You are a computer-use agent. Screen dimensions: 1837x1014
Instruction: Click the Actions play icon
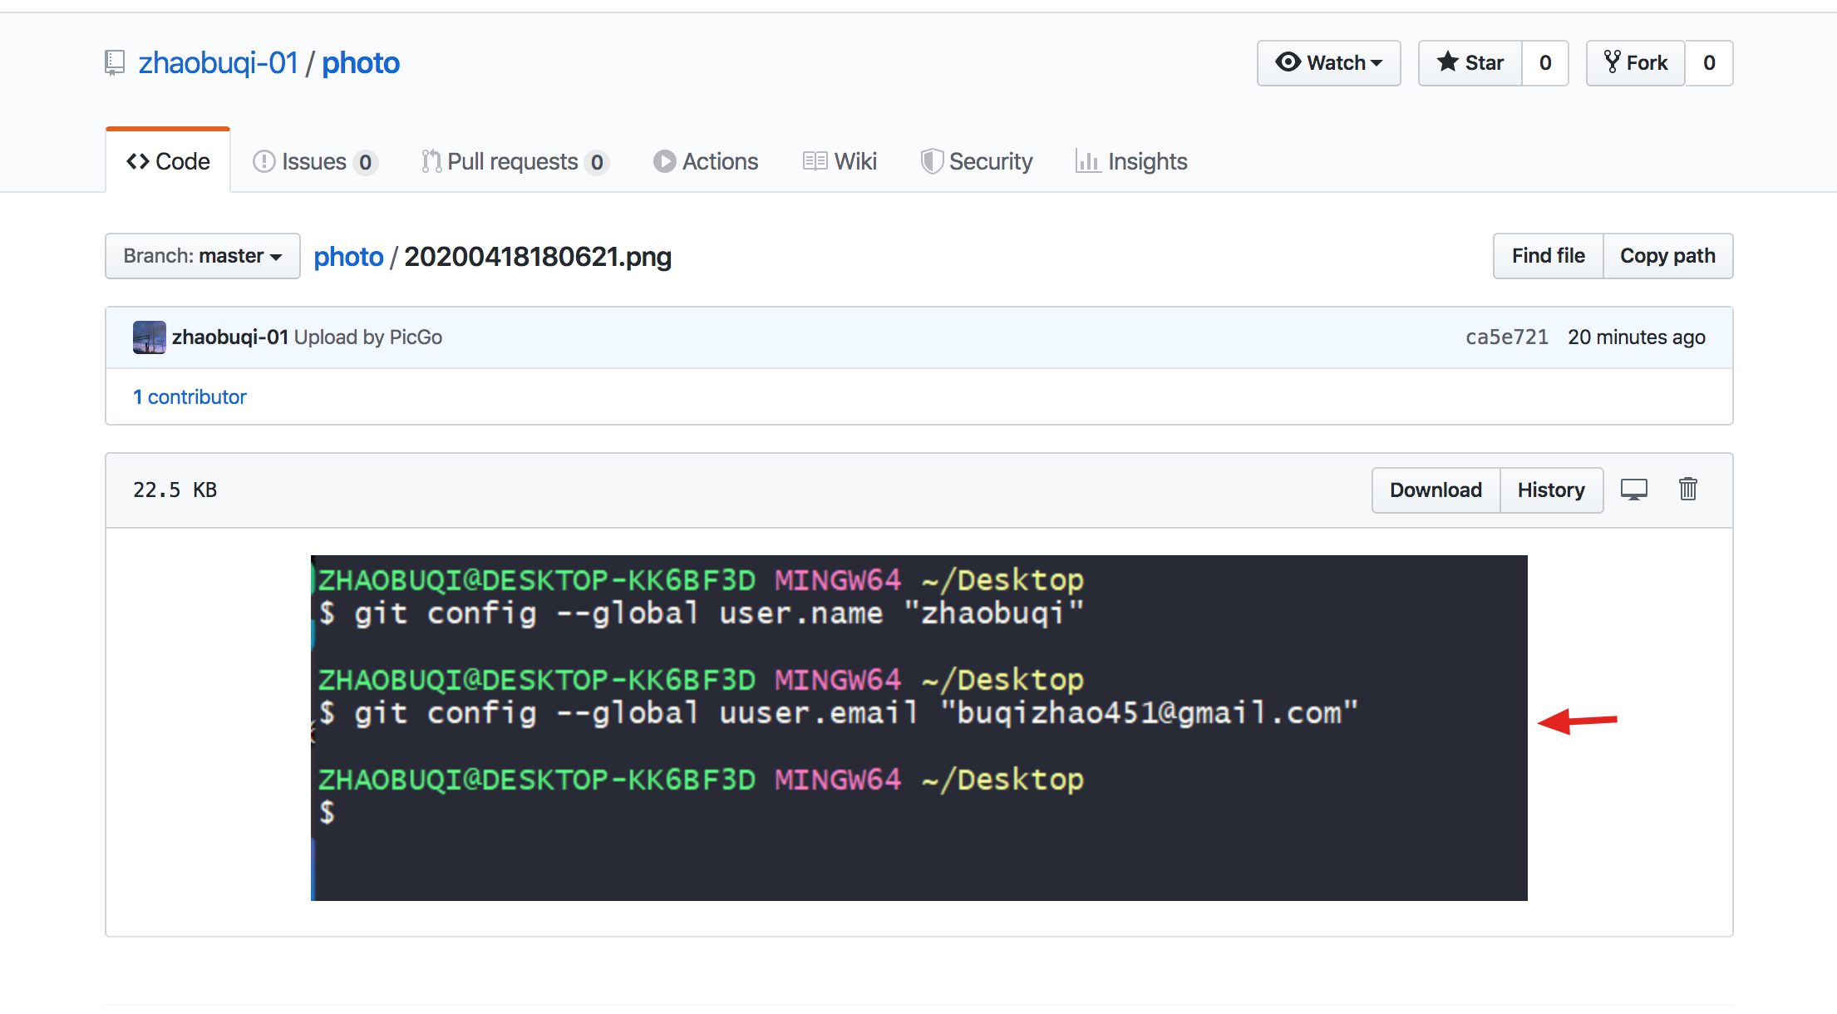pos(664,160)
